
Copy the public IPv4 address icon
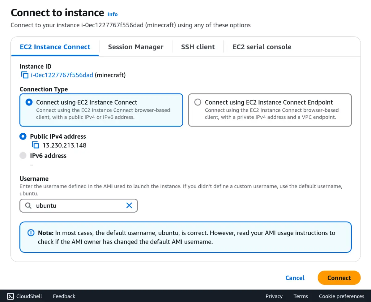(35, 145)
